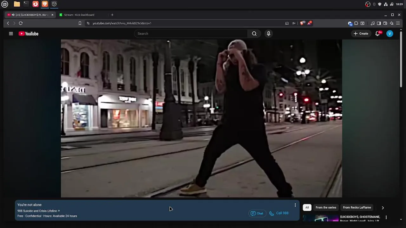
Task: Open the extension icon with badge 10
Action: click(x=350, y=23)
